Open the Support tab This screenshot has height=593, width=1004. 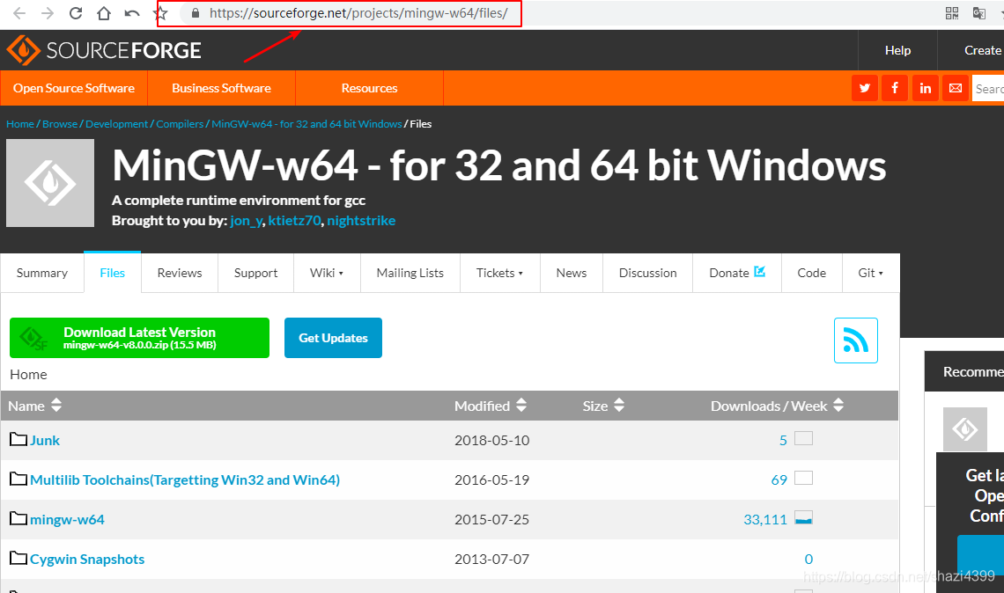[255, 273]
